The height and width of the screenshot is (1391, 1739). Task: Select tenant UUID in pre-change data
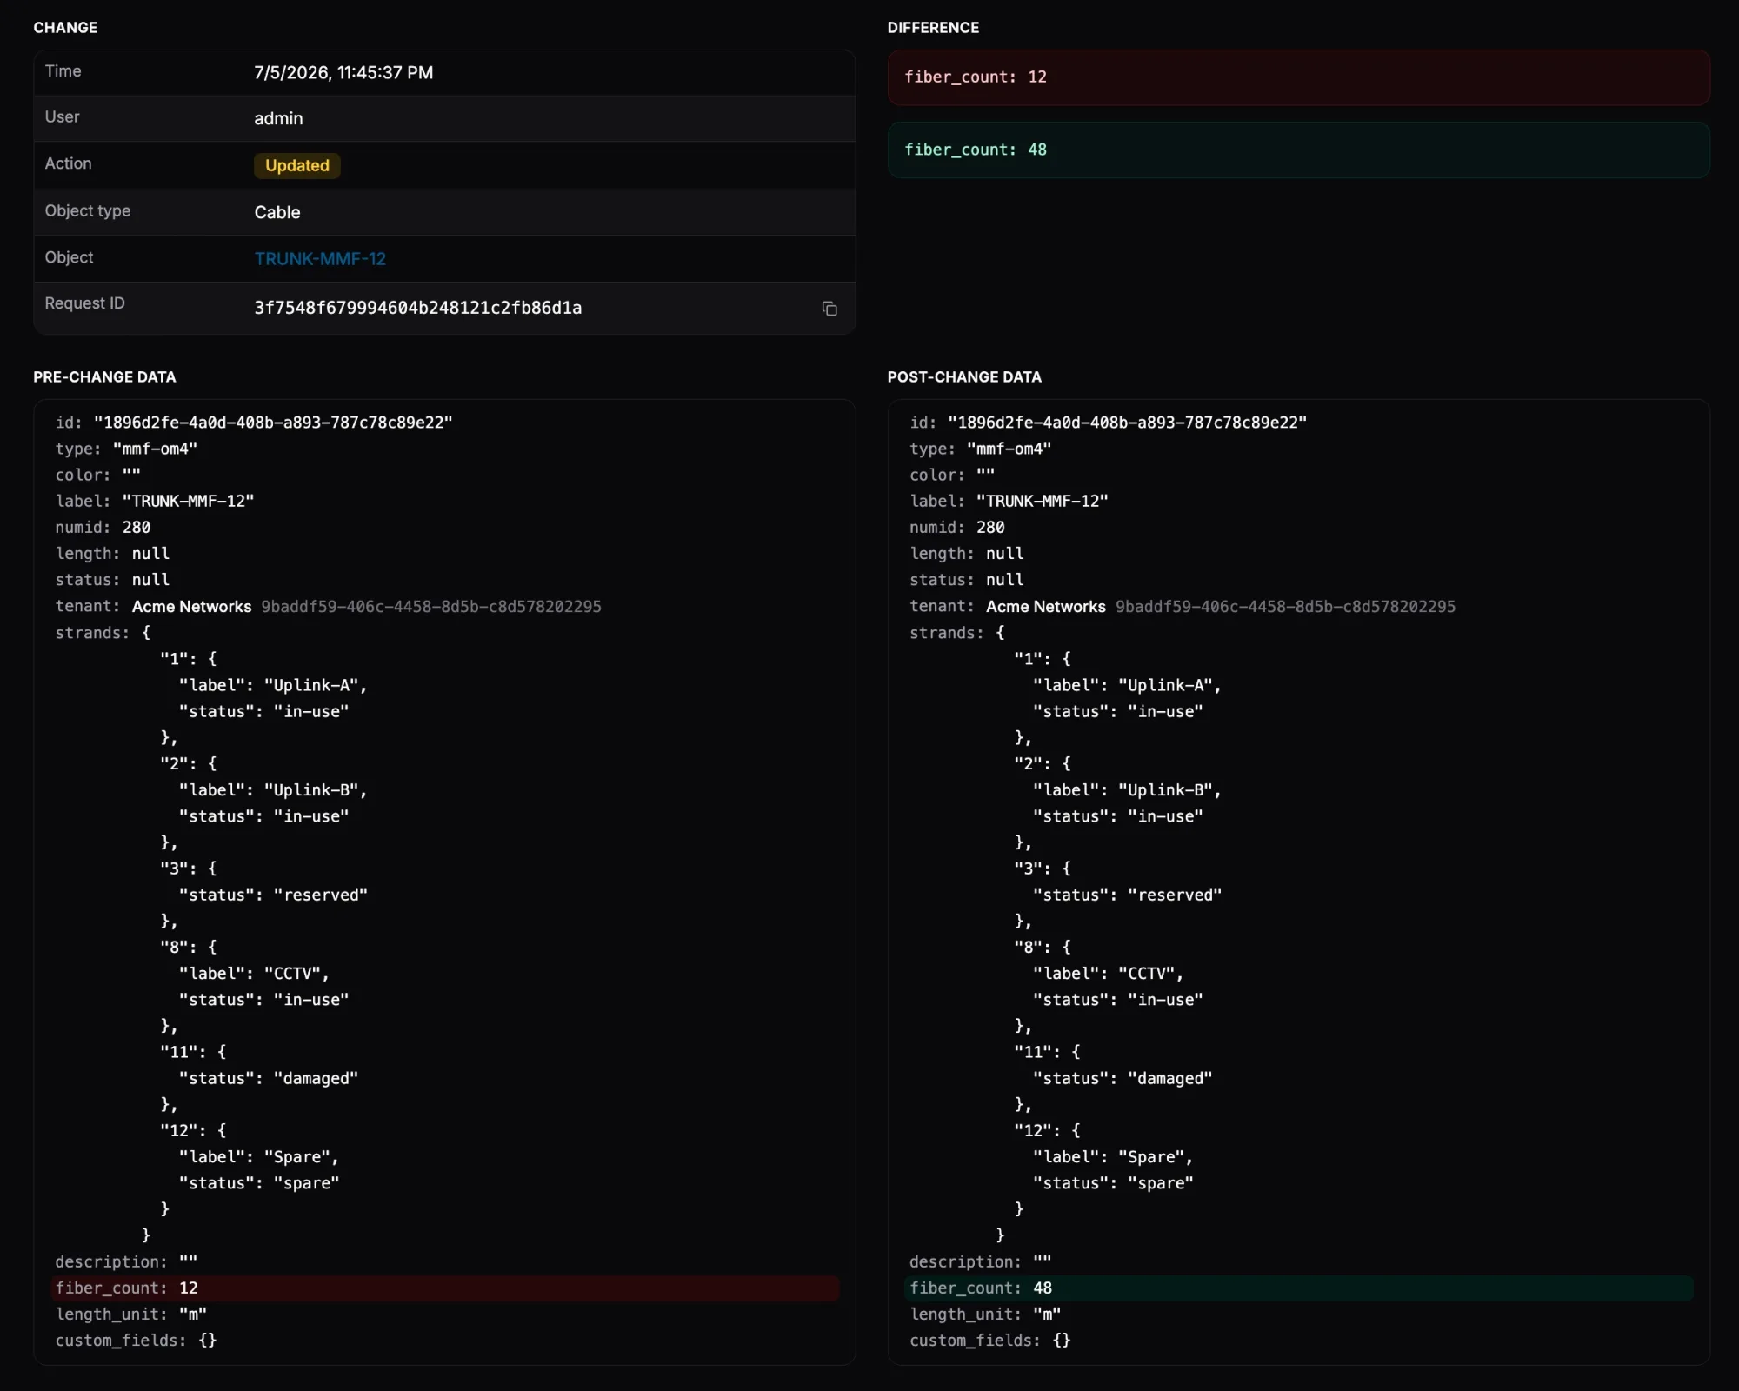pyautogui.click(x=431, y=607)
